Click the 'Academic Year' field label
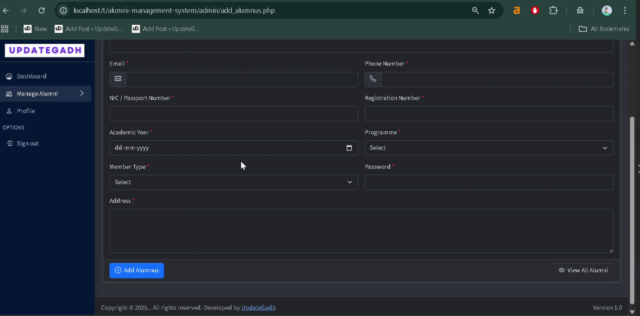 tap(129, 132)
